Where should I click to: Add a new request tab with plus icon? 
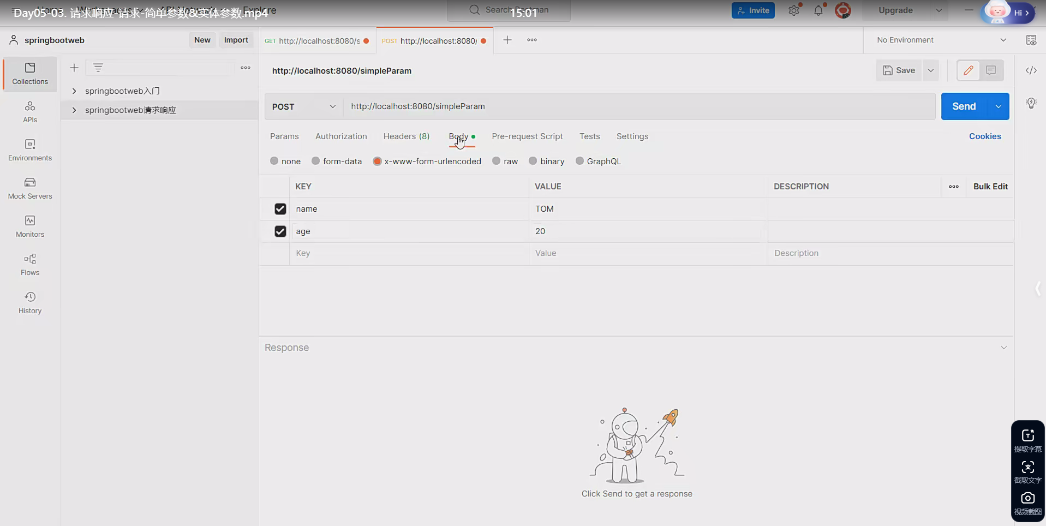click(507, 40)
